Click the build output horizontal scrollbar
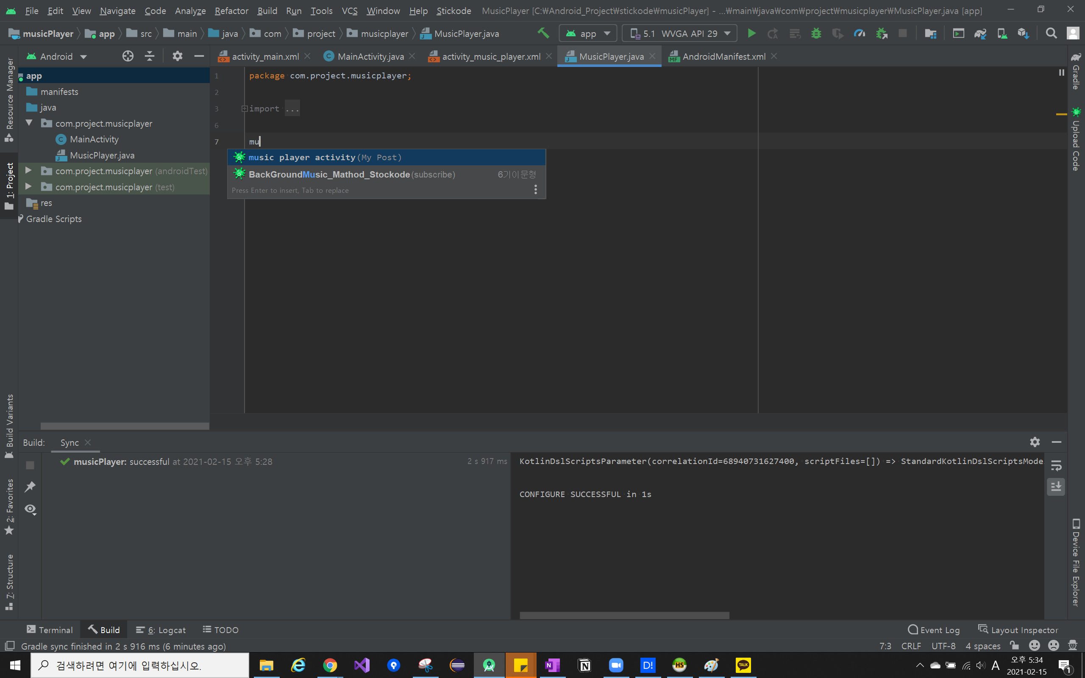 [624, 615]
